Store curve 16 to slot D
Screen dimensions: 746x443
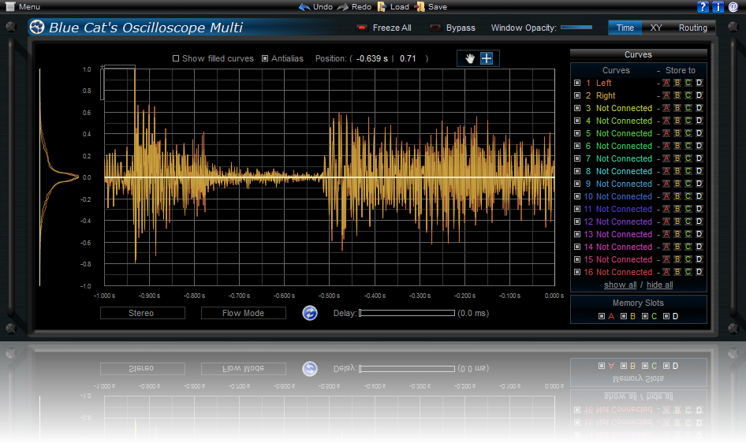699,272
